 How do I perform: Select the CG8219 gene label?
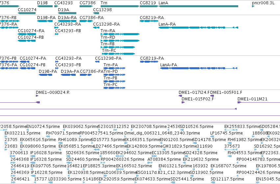coord(148,3)
